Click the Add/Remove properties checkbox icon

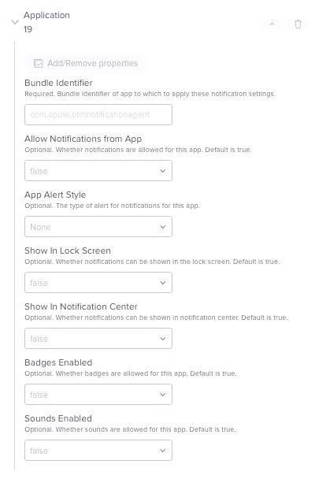[x=38, y=64]
